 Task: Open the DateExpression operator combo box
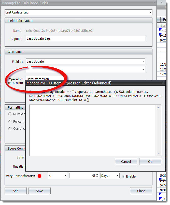click(47, 78)
